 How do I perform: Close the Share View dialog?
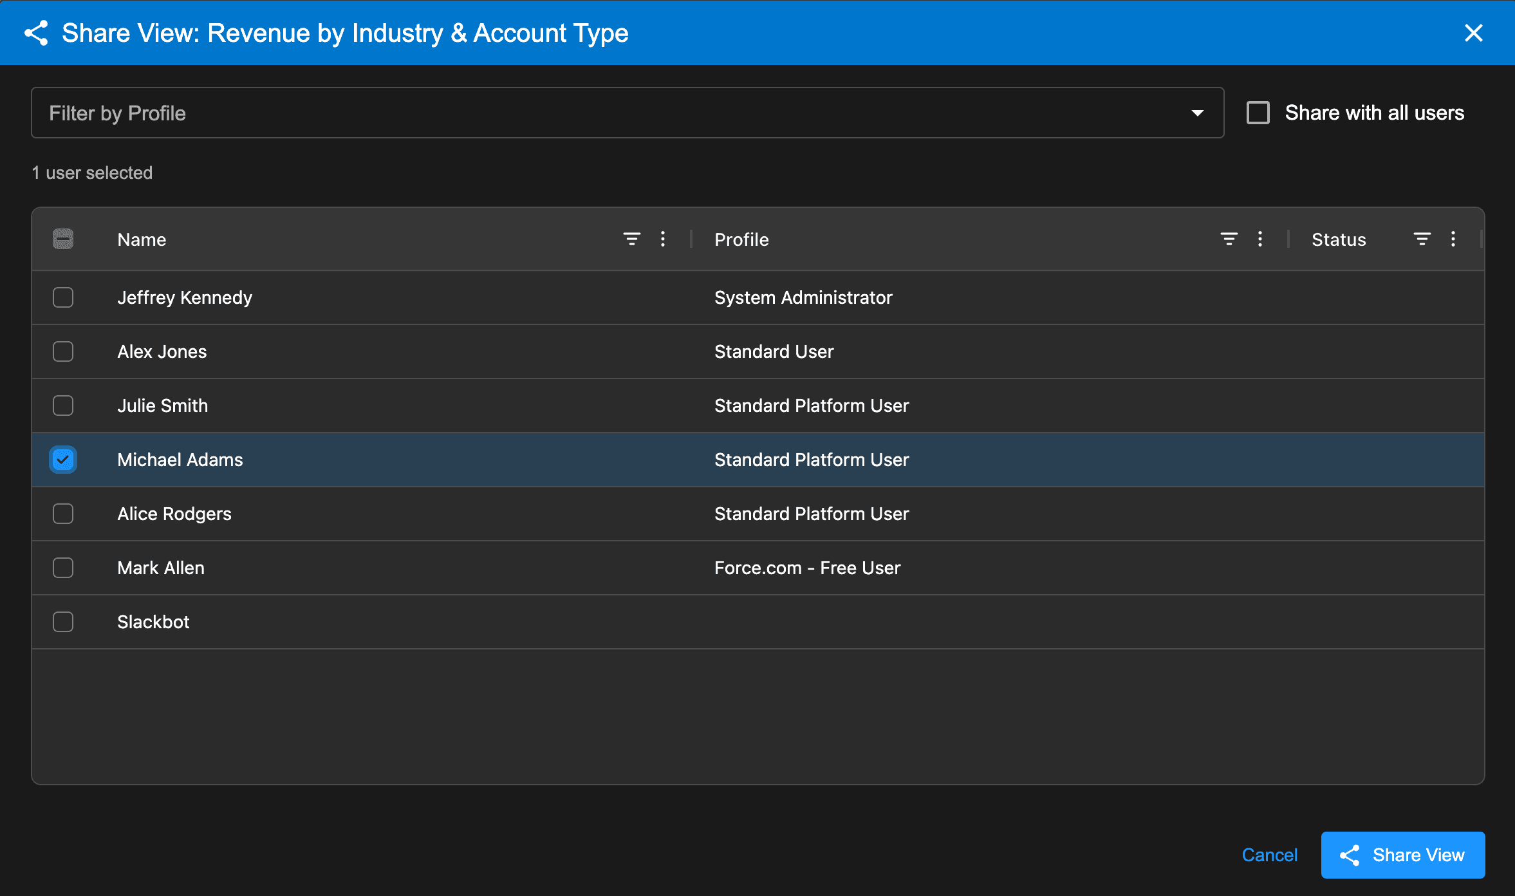point(1473,33)
